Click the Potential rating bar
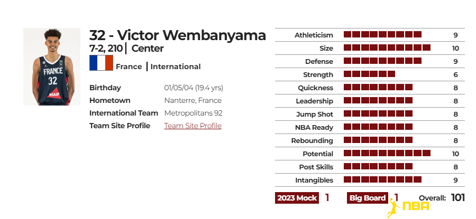Image resolution: width=476 pixels, height=219 pixels. click(387, 153)
